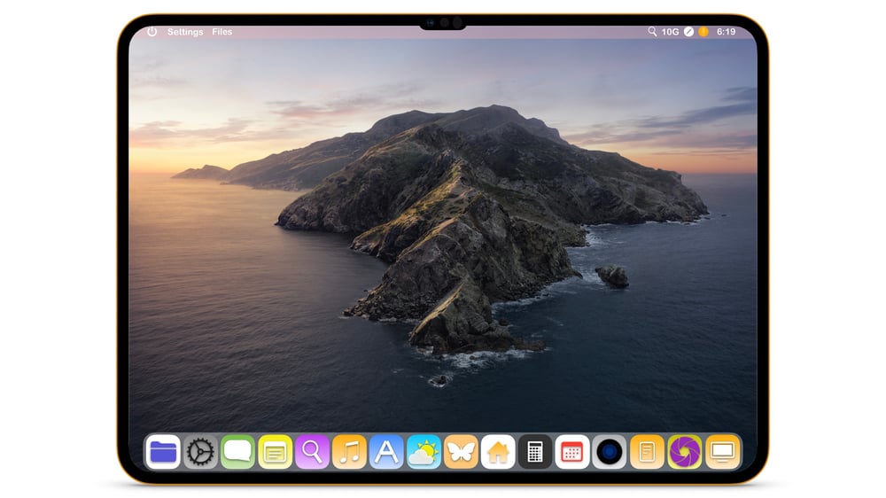This screenshot has height=498, width=886.
Task: Click the orange dot status indicator
Action: (703, 32)
